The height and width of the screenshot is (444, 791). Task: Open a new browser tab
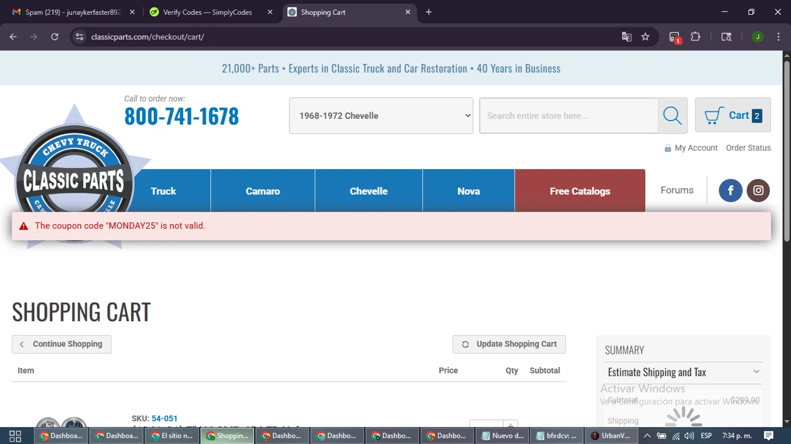pos(429,12)
